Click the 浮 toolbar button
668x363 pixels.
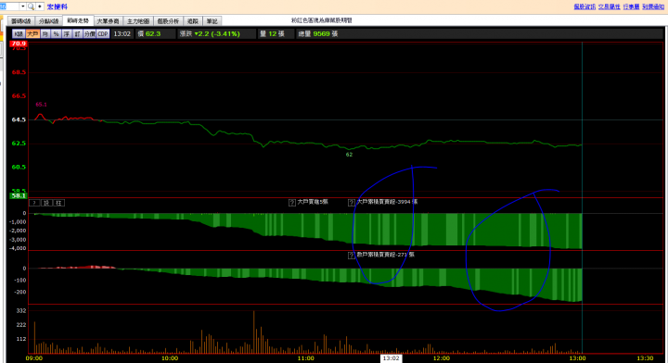67,34
